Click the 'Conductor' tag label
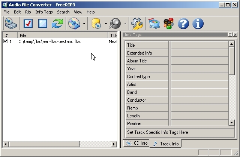This screenshot has height=157, width=240. [x=136, y=100]
